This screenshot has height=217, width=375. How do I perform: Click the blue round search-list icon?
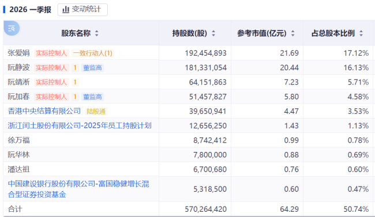12,28
